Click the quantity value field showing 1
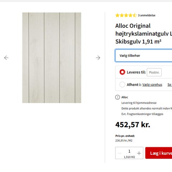The image size is (172, 172). (129, 151)
